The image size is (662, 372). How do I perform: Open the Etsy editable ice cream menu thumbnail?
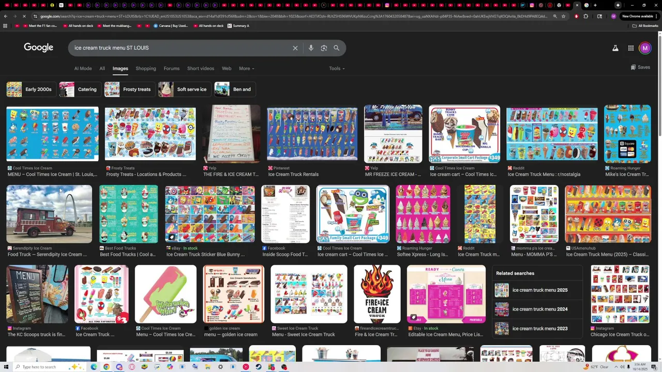click(x=446, y=294)
